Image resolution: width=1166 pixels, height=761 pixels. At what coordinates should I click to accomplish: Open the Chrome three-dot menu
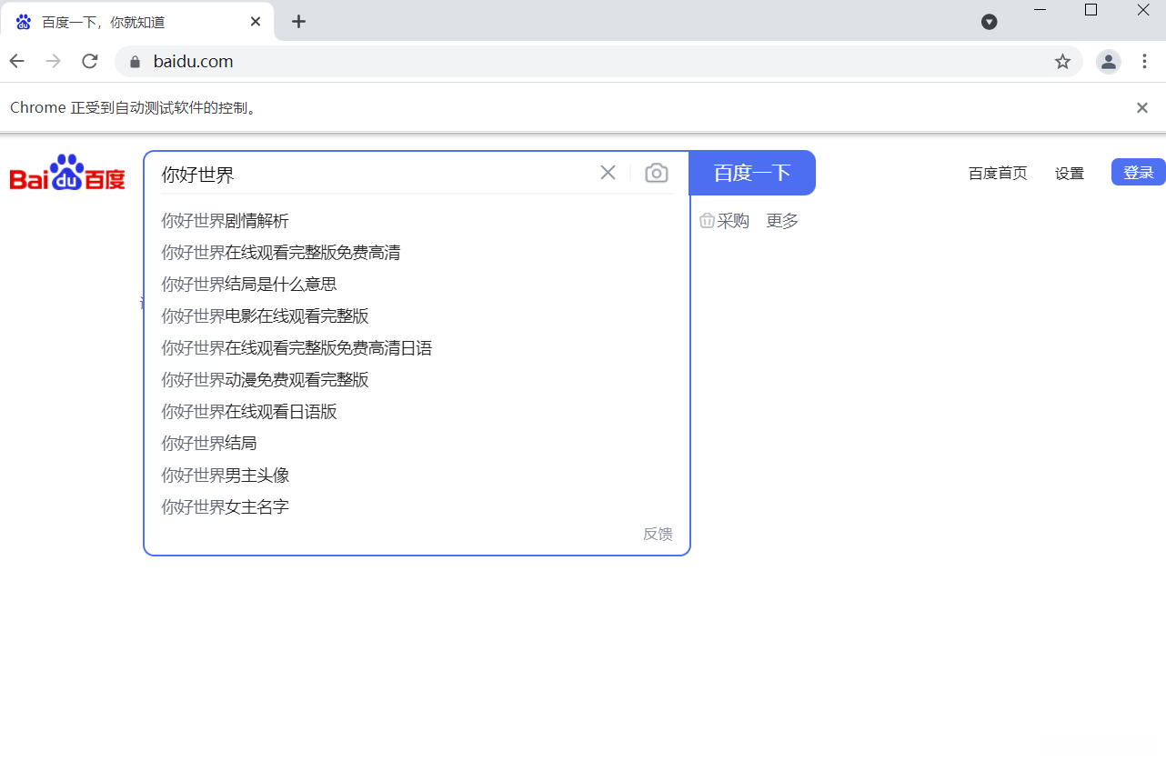1144,61
